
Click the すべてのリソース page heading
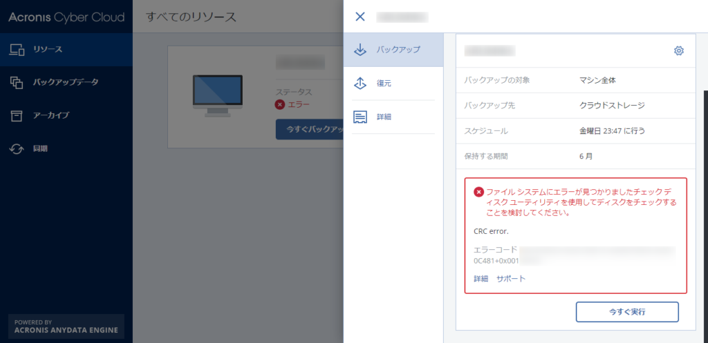point(191,17)
